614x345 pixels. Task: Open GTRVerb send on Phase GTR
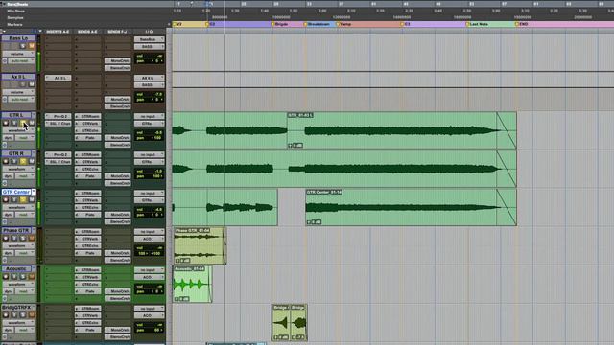tap(87, 239)
